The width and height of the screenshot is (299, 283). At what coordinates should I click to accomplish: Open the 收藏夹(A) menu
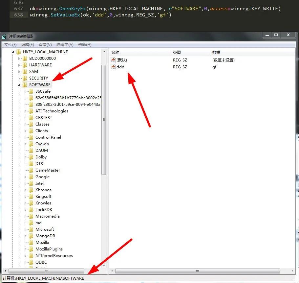[64, 44]
